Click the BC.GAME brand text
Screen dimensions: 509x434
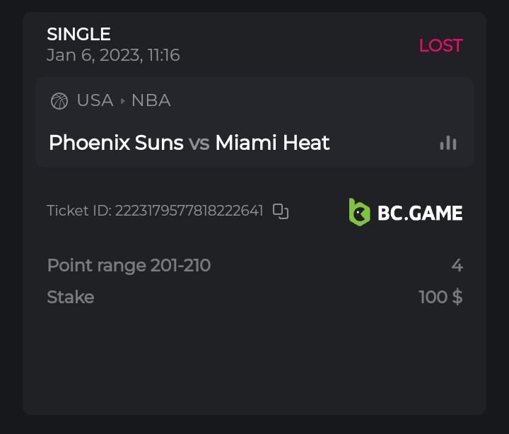click(x=420, y=213)
